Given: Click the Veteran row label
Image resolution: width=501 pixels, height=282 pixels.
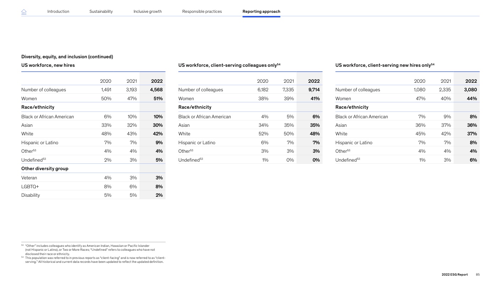Looking at the screenshot, I should (x=29, y=178).
